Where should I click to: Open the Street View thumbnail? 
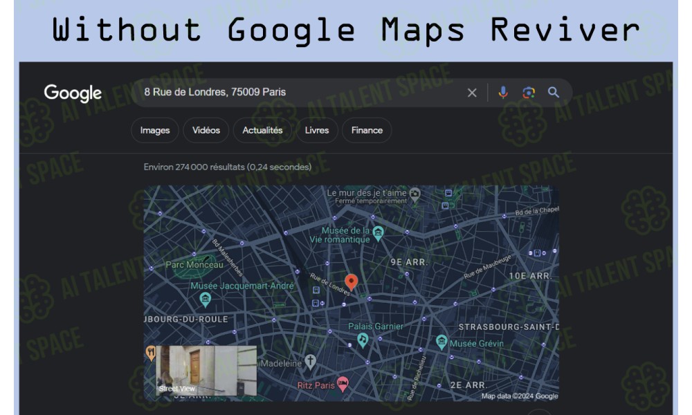[206, 371]
